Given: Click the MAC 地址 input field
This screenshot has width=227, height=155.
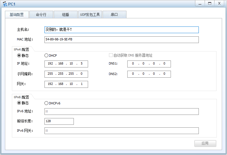Looking at the screenshot, I should tap(121, 40).
